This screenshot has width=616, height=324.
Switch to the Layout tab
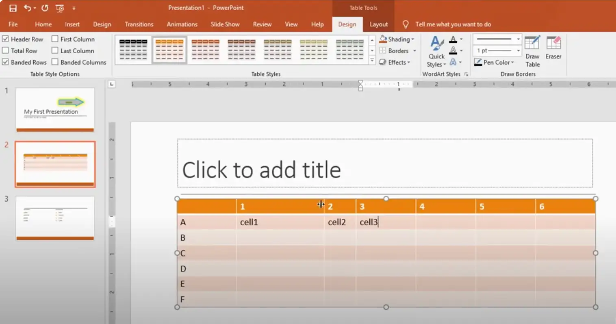tap(378, 24)
